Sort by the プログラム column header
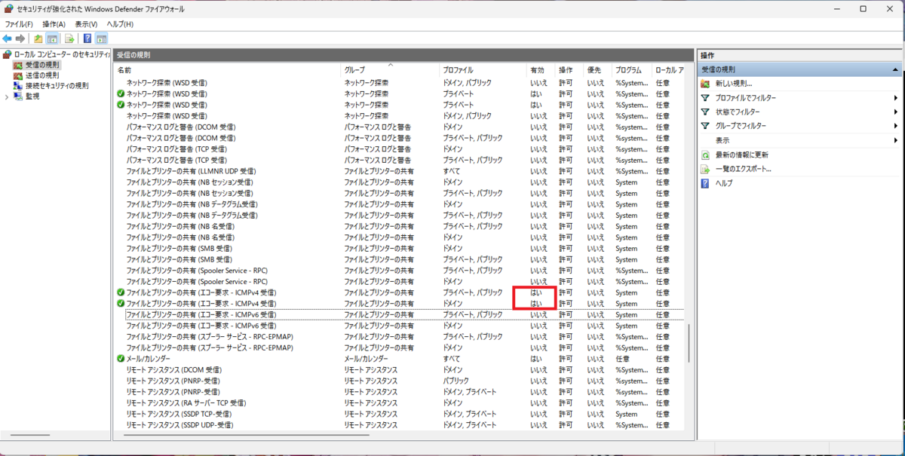The image size is (905, 456). pos(630,69)
